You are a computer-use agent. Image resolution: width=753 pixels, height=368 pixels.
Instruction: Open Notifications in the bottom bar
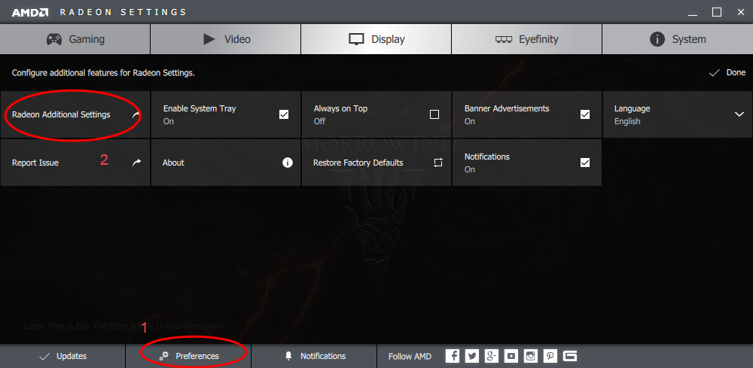tap(314, 356)
